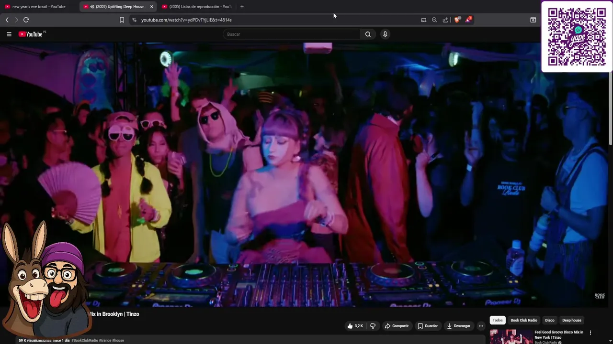Viewport: 613px width, 344px height.
Task: Open more actions ellipsis under video
Action: pos(481,326)
